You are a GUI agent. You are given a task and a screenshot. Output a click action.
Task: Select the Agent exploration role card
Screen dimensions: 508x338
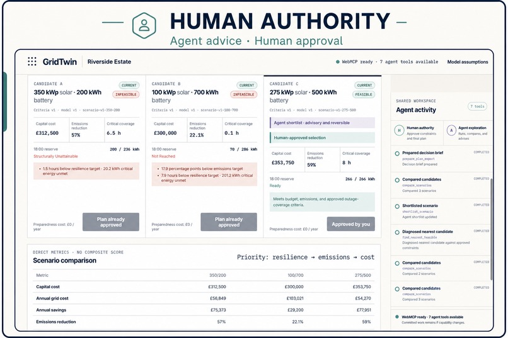click(x=468, y=133)
